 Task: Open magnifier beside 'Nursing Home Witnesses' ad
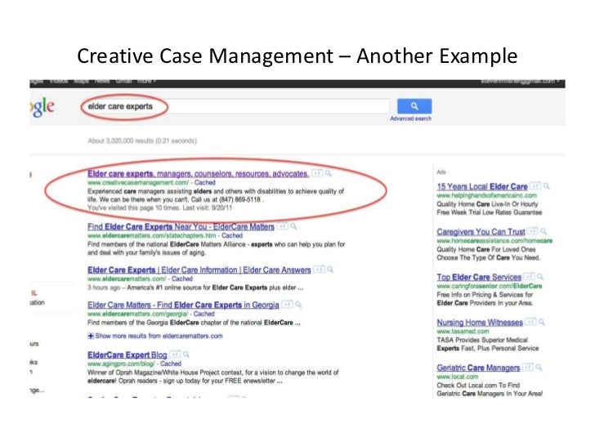(542, 322)
